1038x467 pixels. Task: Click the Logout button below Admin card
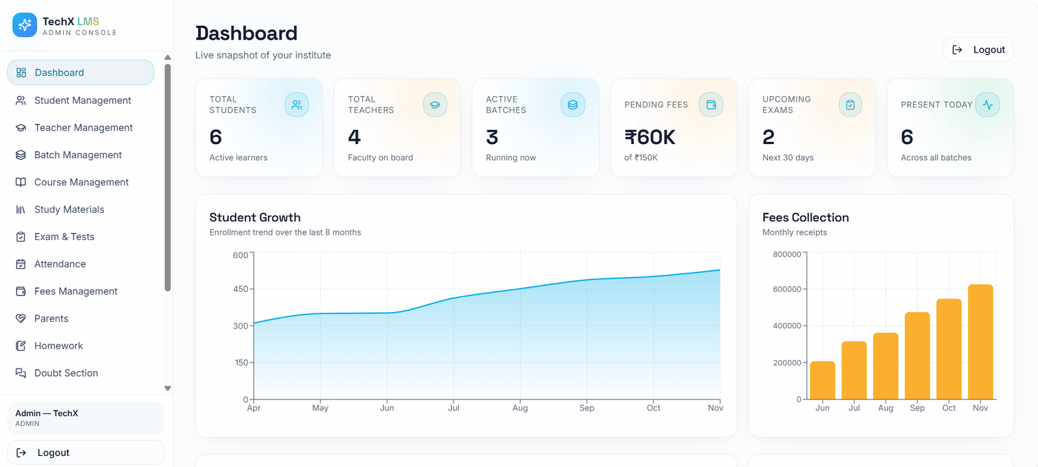pyautogui.click(x=86, y=453)
